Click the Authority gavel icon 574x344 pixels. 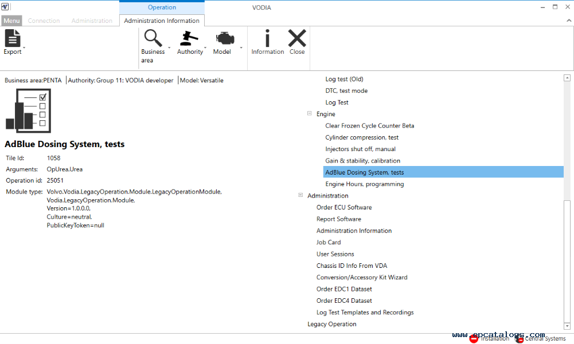pyautogui.click(x=189, y=38)
